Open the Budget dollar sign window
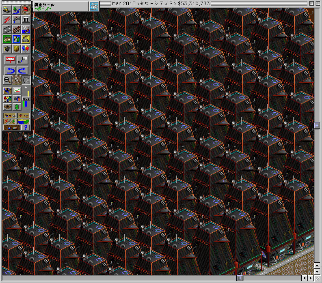 pyautogui.click(x=17, y=107)
